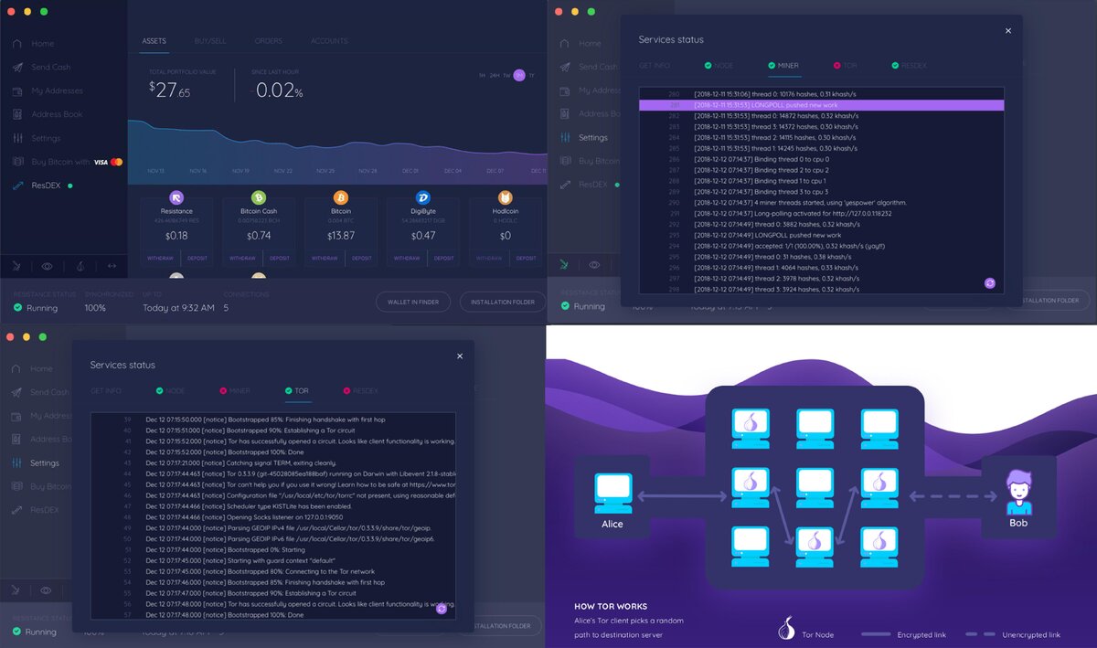Screen dimensions: 1097x648
Task: Open Send Cash in the Assets window sidebar
Action: [41, 68]
